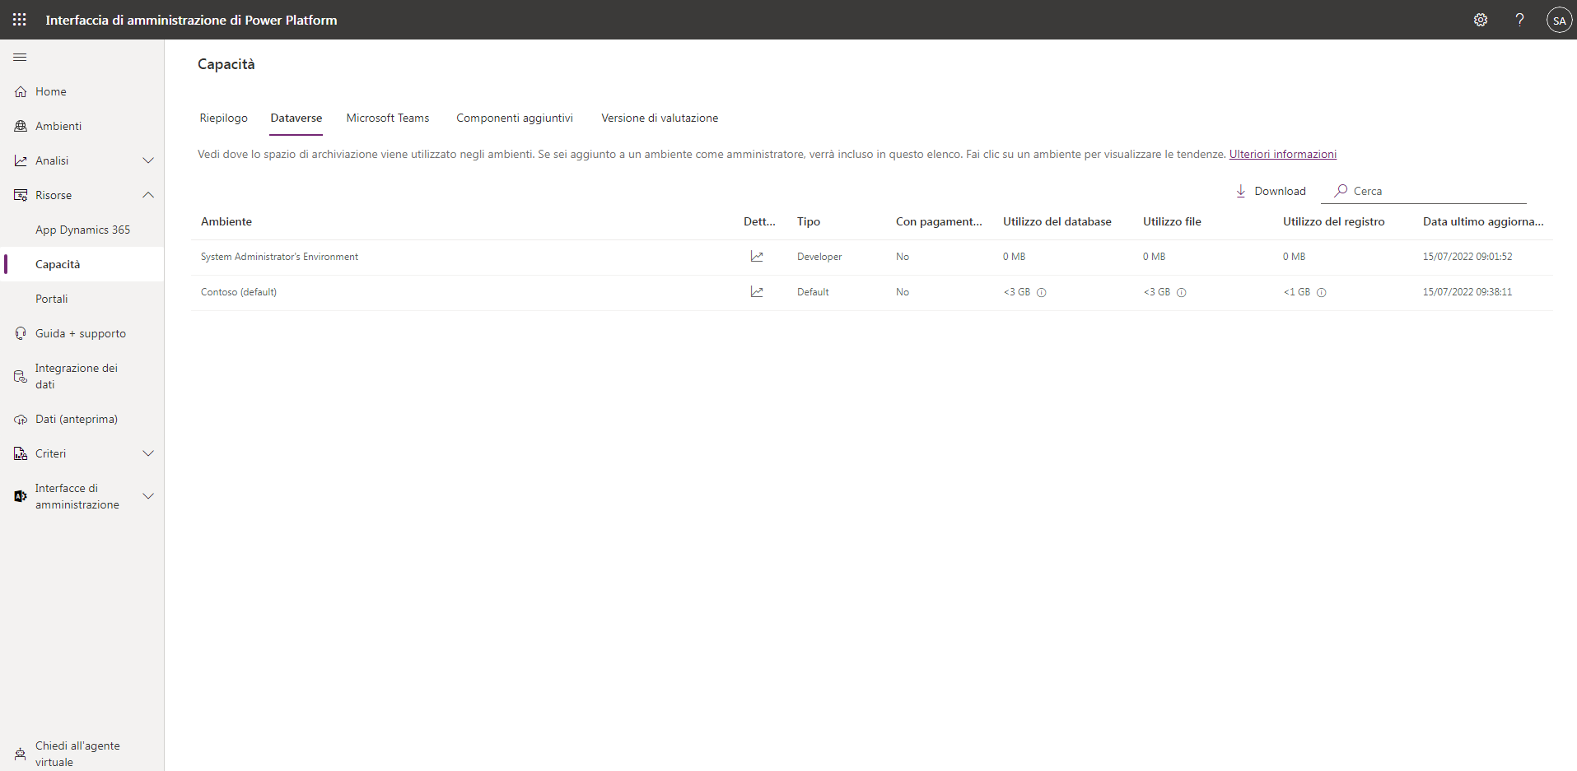1577x771 pixels.
Task: Show info for Contoso database usage
Action: [x=1041, y=293]
